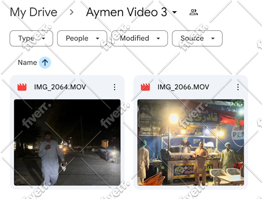Click the shared people icon
This screenshot has height=199, width=262.
coord(193,12)
